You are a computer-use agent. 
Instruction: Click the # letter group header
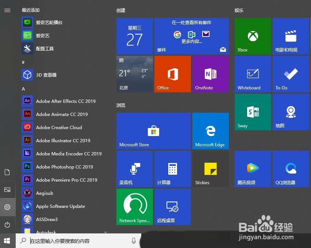point(23,62)
